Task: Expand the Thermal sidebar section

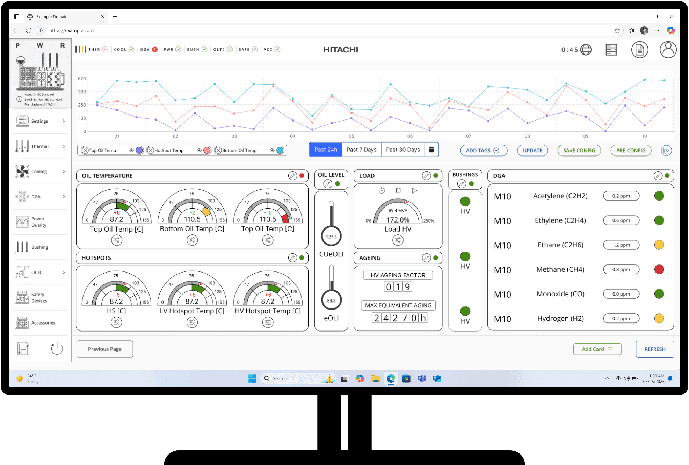Action: pyautogui.click(x=64, y=146)
